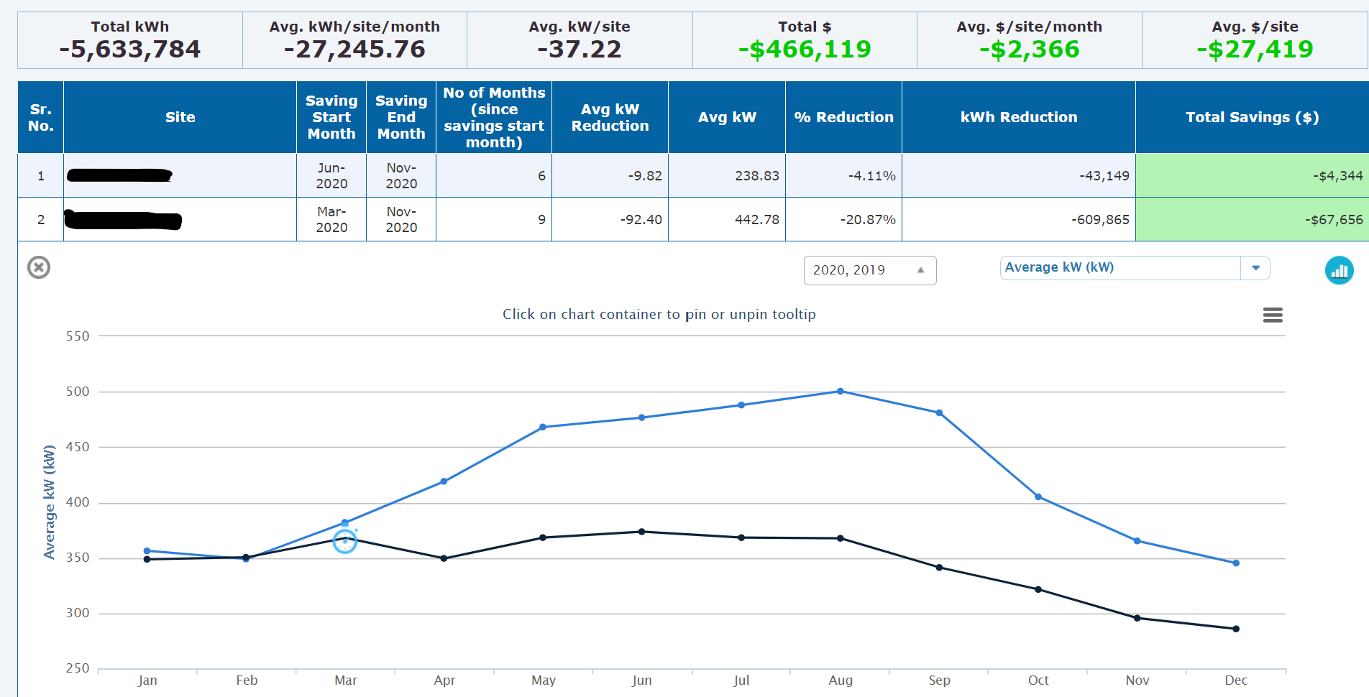Click the 442.78 Avg kW cell
The height and width of the screenshot is (697, 1369).
tap(727, 219)
